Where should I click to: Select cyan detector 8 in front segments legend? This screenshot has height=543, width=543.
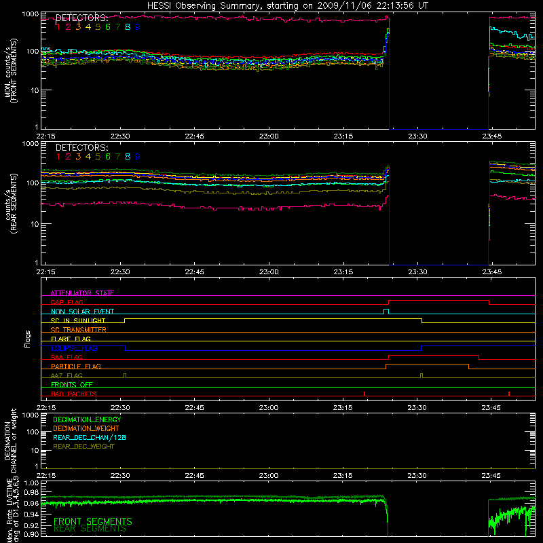128,27
